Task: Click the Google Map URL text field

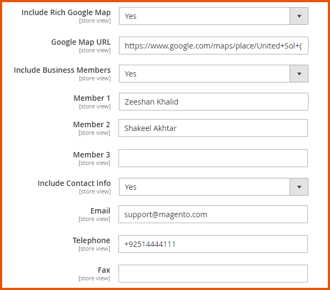Action: coord(213,46)
